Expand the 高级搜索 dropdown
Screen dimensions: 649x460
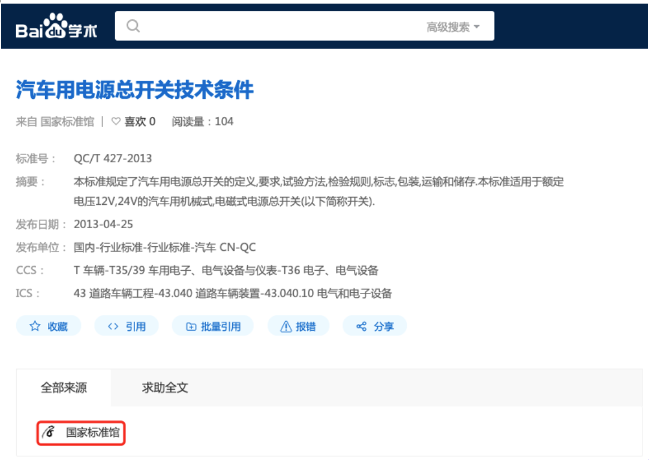tap(453, 27)
